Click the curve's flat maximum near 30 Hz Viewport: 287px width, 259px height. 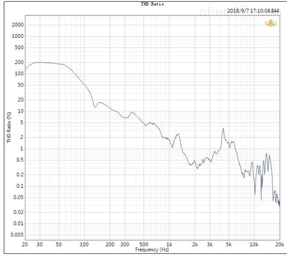tap(39, 62)
